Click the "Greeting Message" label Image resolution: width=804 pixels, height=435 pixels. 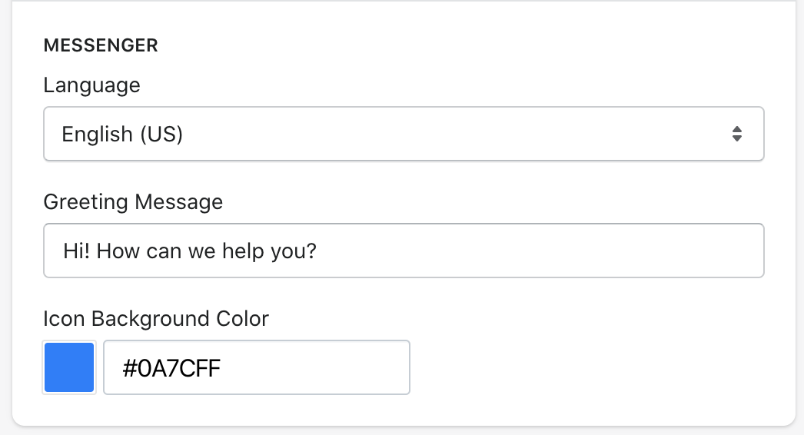click(x=133, y=201)
